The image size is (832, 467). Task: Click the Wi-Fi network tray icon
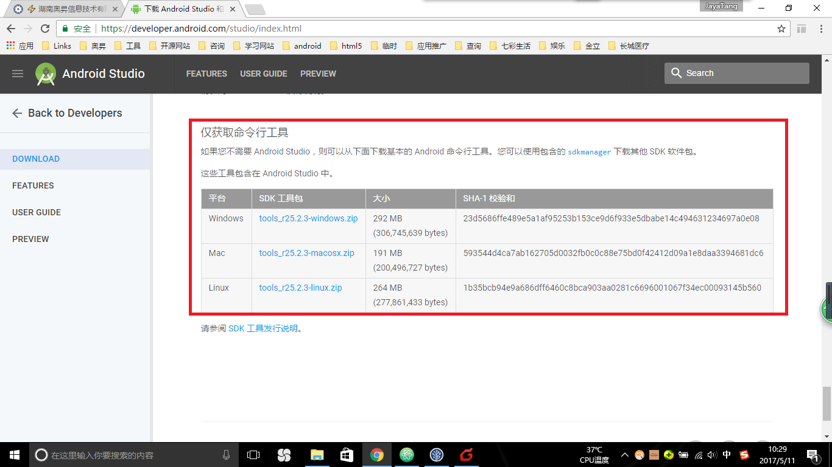(699, 455)
